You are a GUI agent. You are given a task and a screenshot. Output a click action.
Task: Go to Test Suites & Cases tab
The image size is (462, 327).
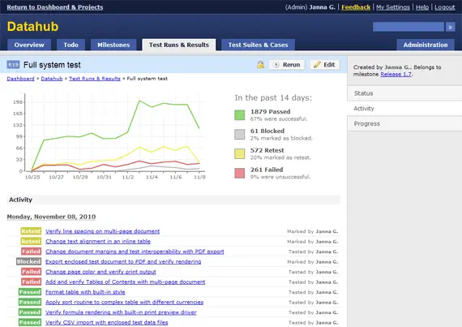coord(258,45)
